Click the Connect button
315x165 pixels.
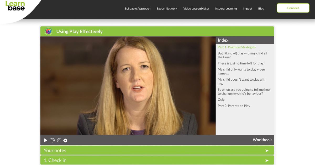point(293,8)
